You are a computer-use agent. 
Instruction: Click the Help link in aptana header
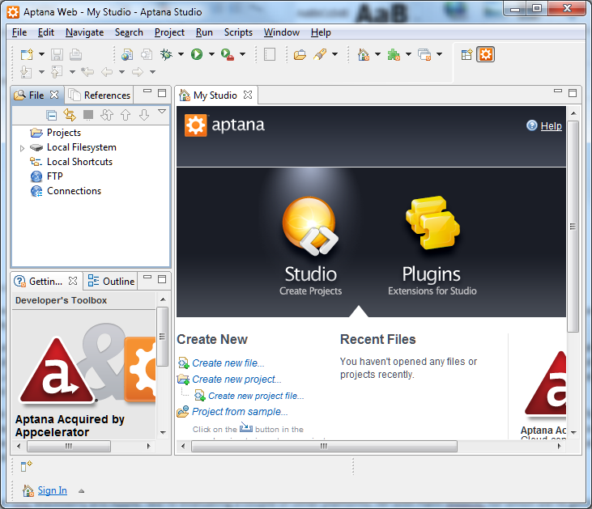click(551, 126)
